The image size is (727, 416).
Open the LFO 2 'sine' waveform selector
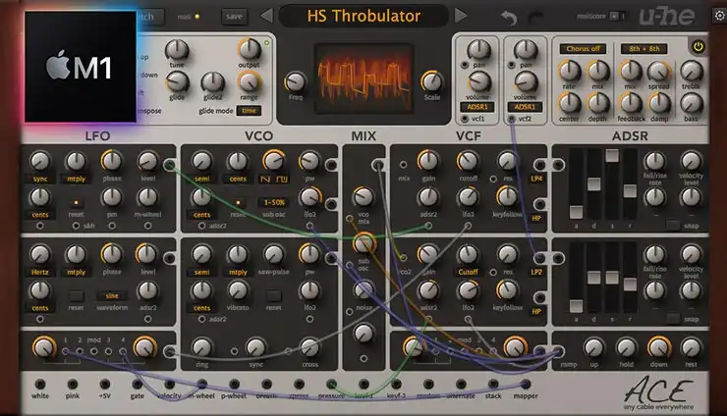pos(112,295)
